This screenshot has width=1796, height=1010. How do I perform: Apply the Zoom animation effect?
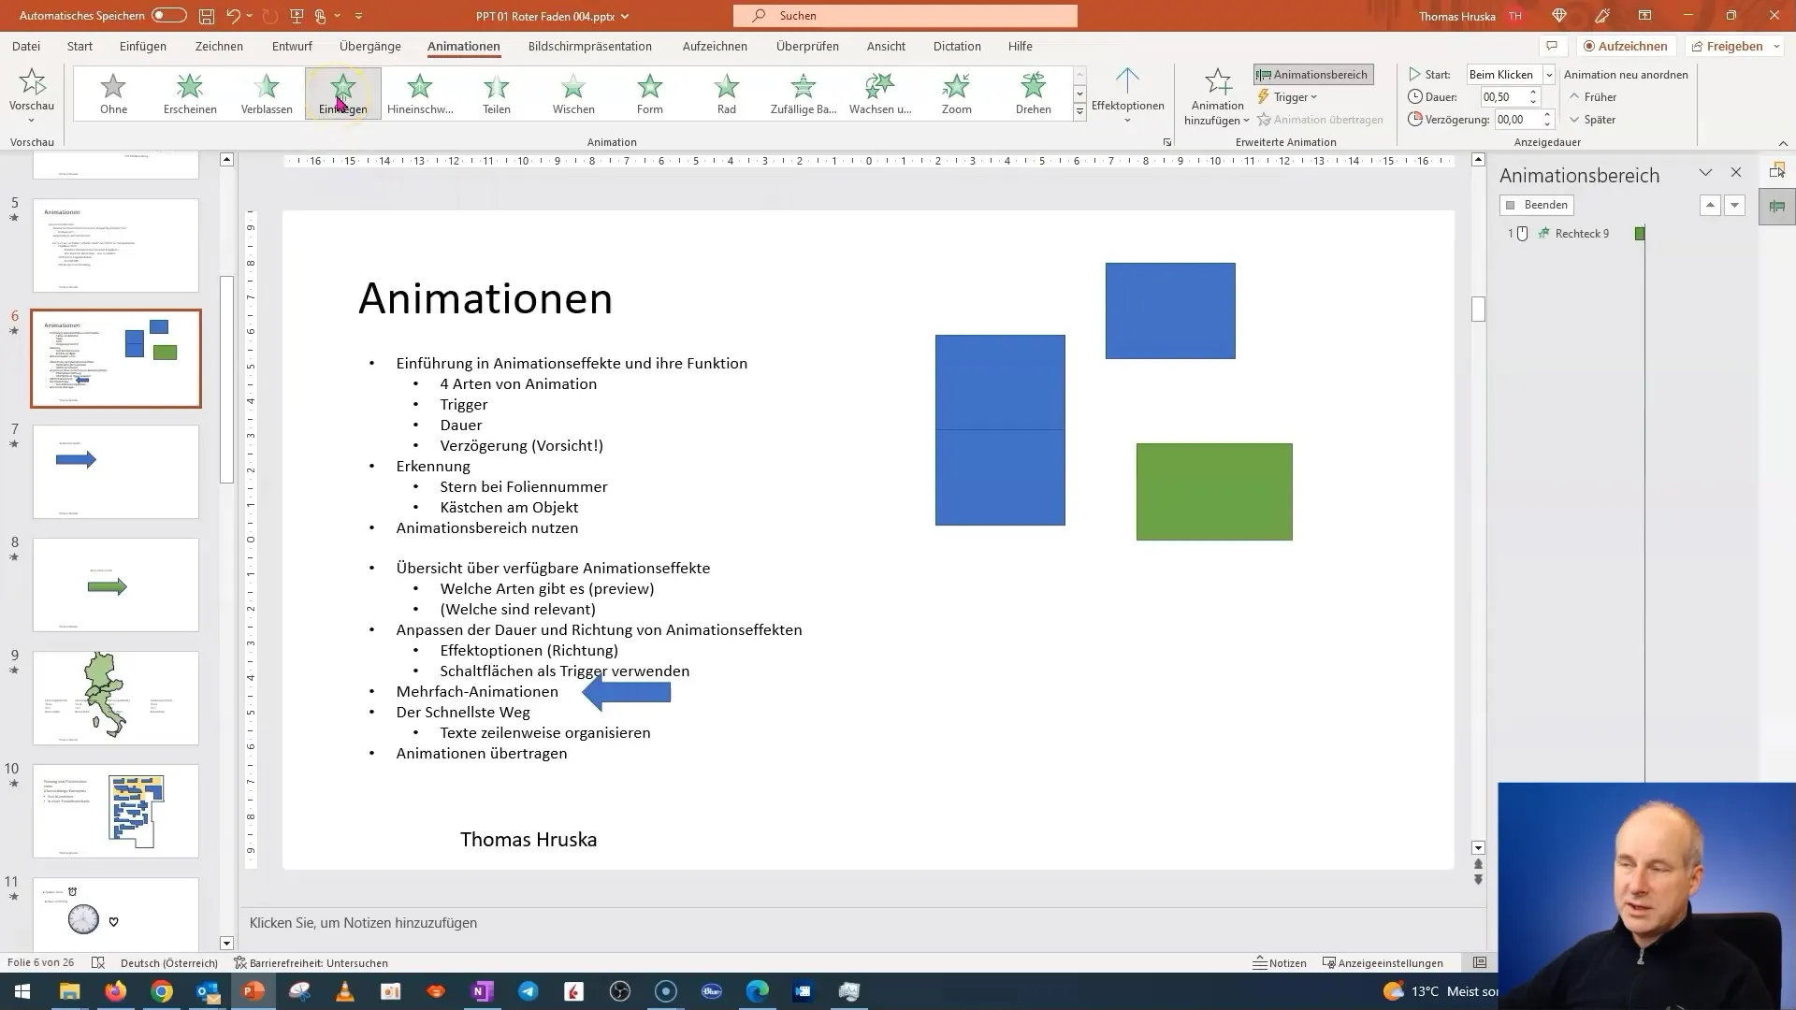[957, 94]
